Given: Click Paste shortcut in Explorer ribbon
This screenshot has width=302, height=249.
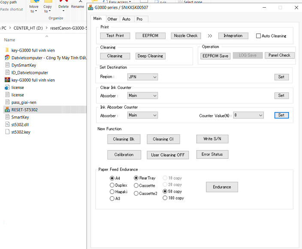Looking at the screenshot, I should pos(12,9).
